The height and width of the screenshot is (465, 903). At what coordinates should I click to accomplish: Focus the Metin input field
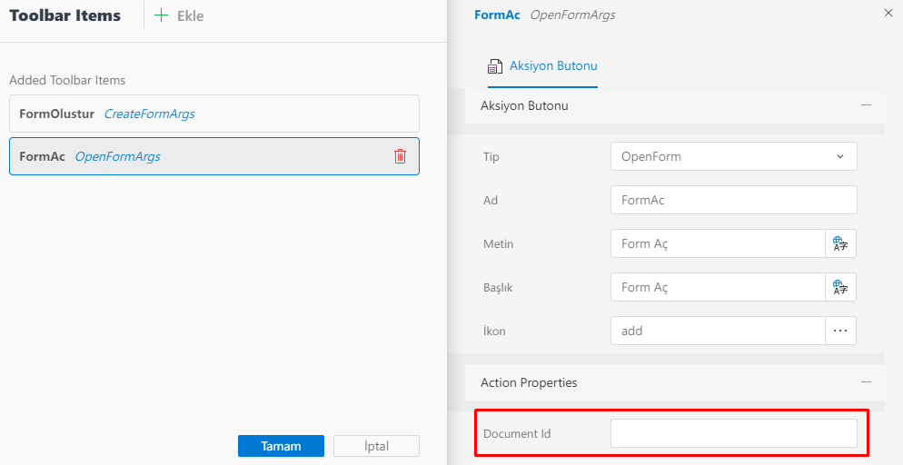tap(717, 243)
